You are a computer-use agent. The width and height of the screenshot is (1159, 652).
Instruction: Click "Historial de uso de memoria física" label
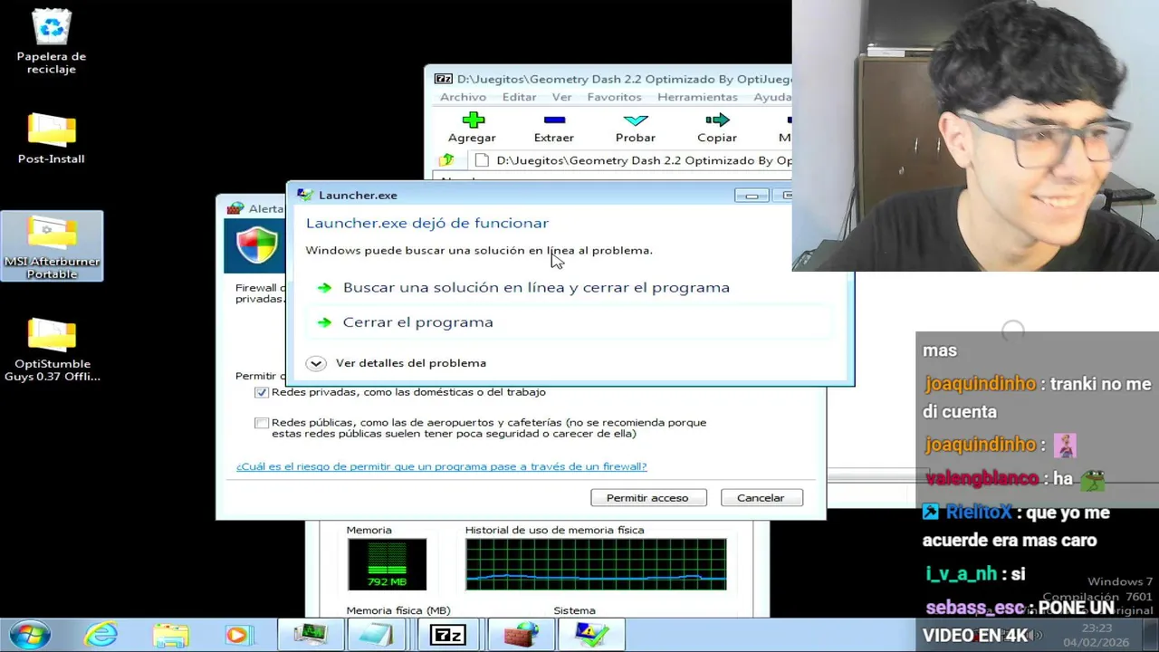(554, 530)
